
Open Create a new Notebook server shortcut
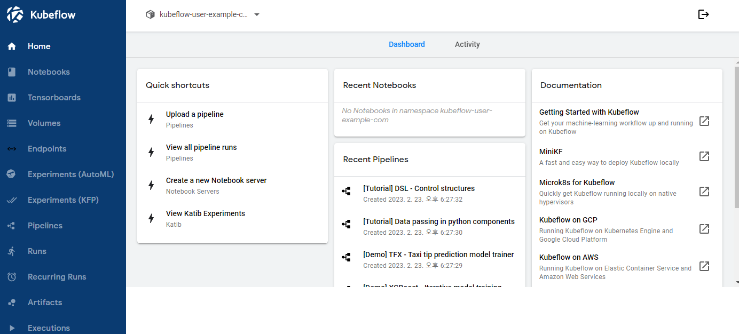click(216, 180)
